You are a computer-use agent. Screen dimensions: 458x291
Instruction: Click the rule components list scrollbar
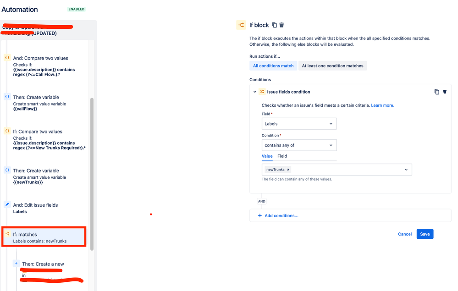(x=92, y=174)
